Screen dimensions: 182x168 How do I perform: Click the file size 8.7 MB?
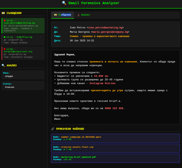click(x=67, y=149)
